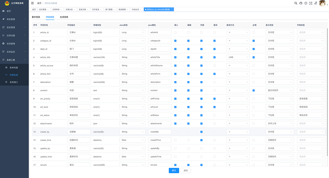Image resolution: width=329 pixels, height=178 pixels.
Task: Click the 字段描述 input for article_title
Action: [79, 57]
